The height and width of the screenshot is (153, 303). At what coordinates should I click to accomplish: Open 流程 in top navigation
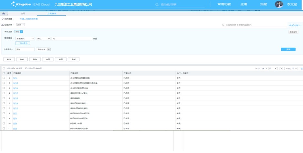tap(263, 4)
